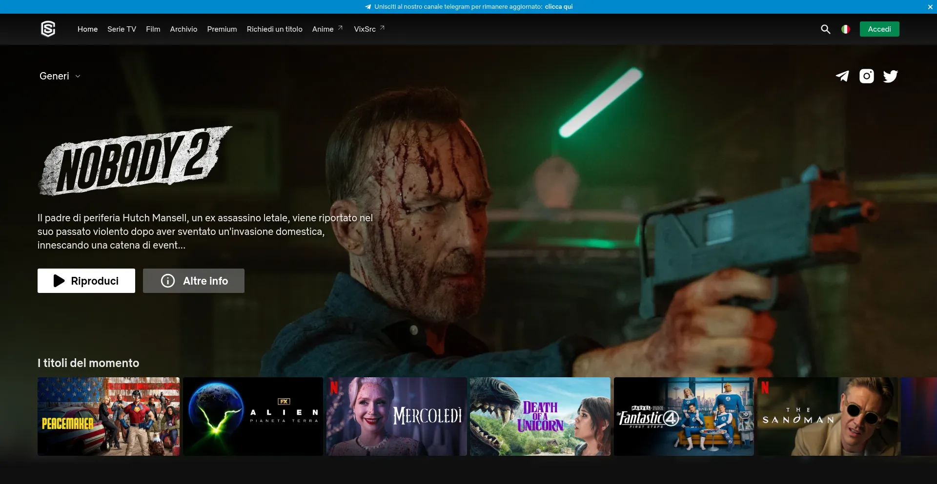Viewport: 937px width, 484px height.
Task: Follow the Anime external link
Action: (327, 29)
